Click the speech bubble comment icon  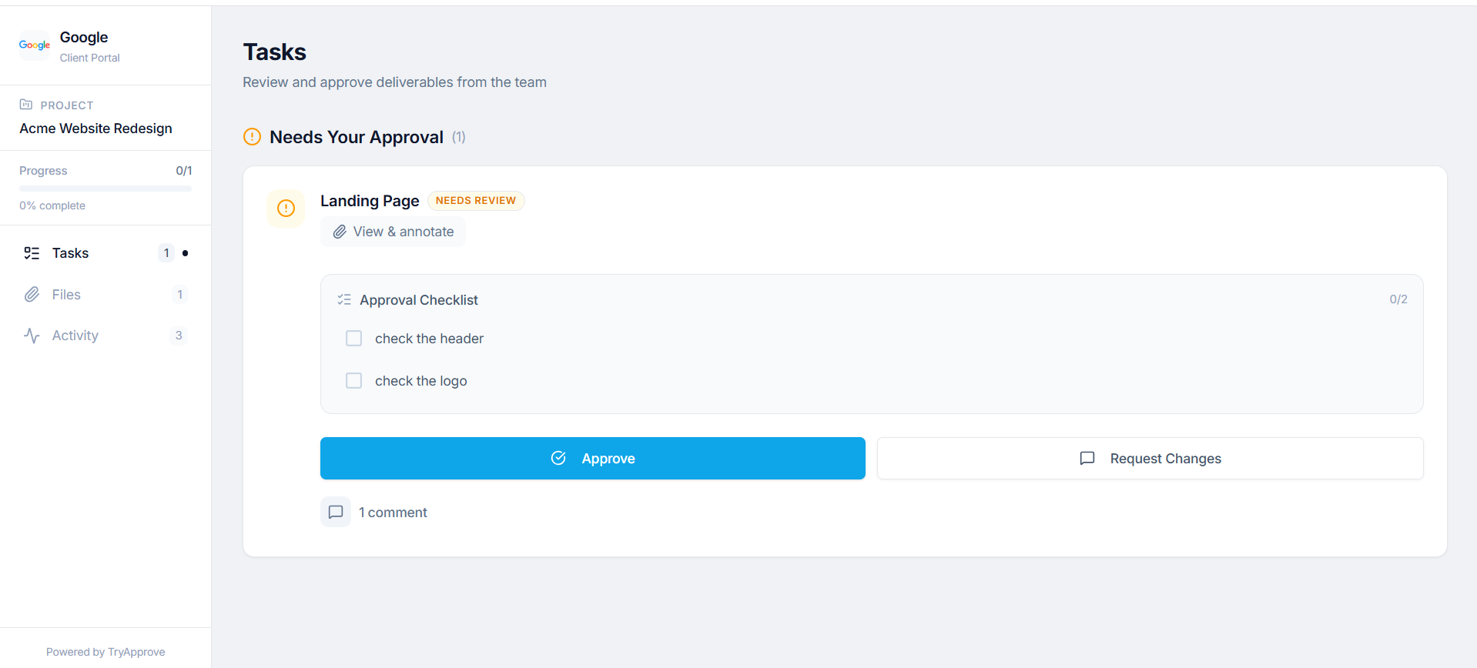(336, 512)
